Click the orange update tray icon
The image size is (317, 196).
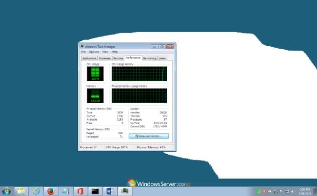click(264, 191)
